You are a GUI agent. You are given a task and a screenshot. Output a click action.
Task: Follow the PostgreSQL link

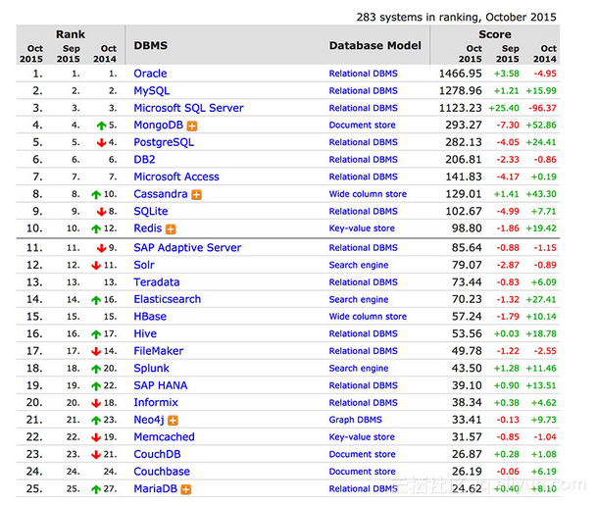[x=164, y=142]
